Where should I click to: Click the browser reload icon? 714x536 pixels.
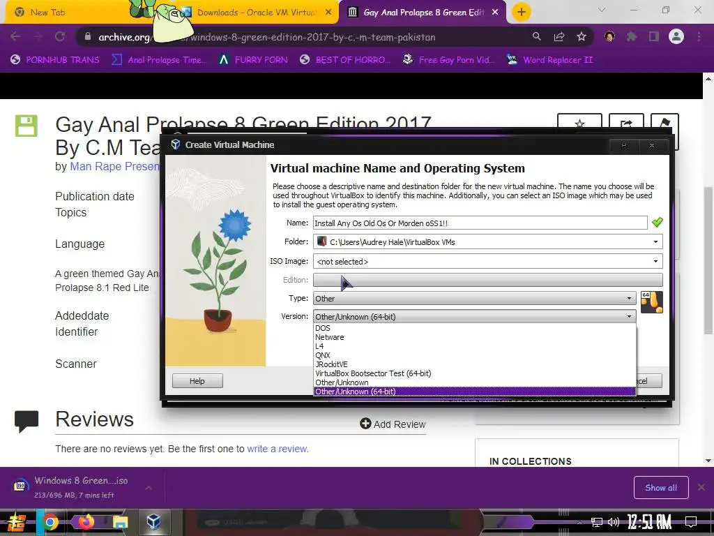[x=60, y=36]
